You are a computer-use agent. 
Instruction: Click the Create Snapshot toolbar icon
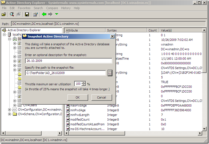click(x=18, y=14)
